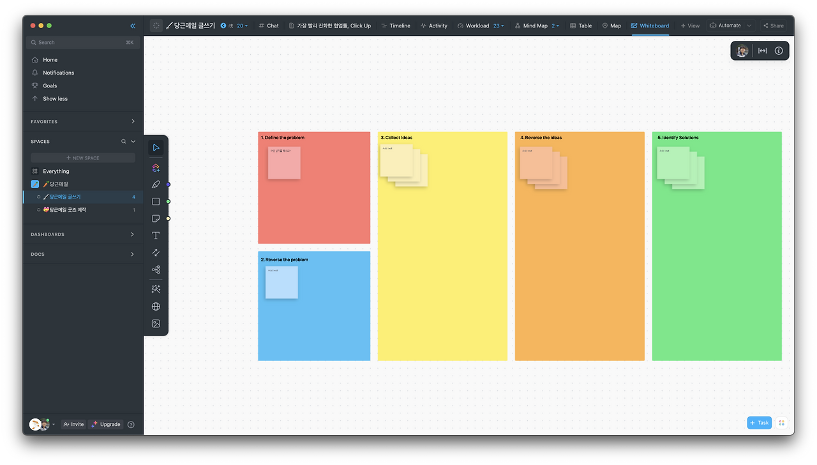Viewport: 817px width, 465px height.
Task: Select the square shape tool
Action: coord(156,202)
